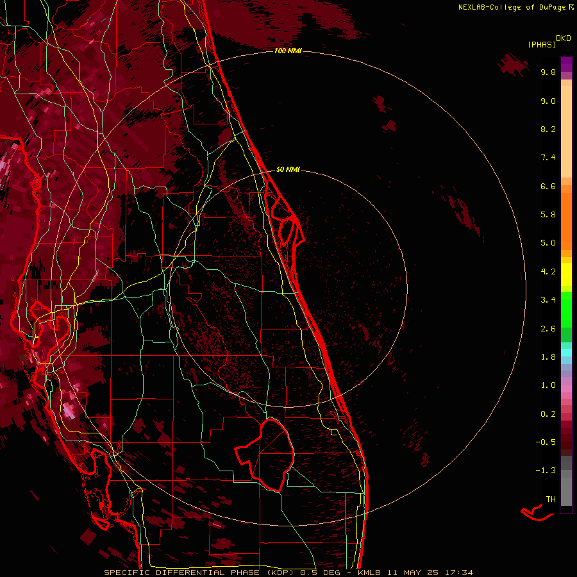Click the 3.4 scale value

click(548, 300)
